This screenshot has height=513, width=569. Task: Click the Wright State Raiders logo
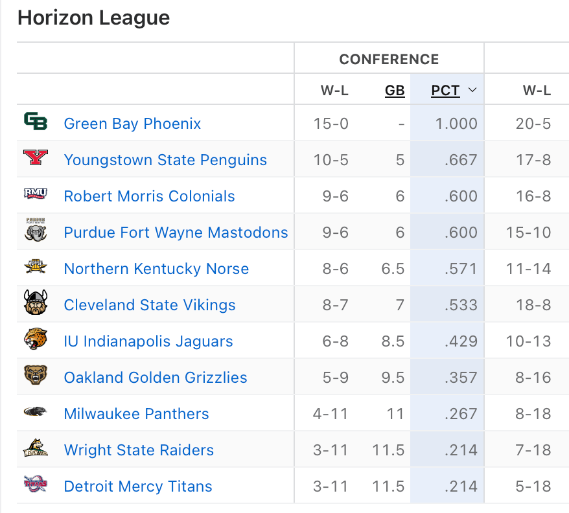click(36, 448)
